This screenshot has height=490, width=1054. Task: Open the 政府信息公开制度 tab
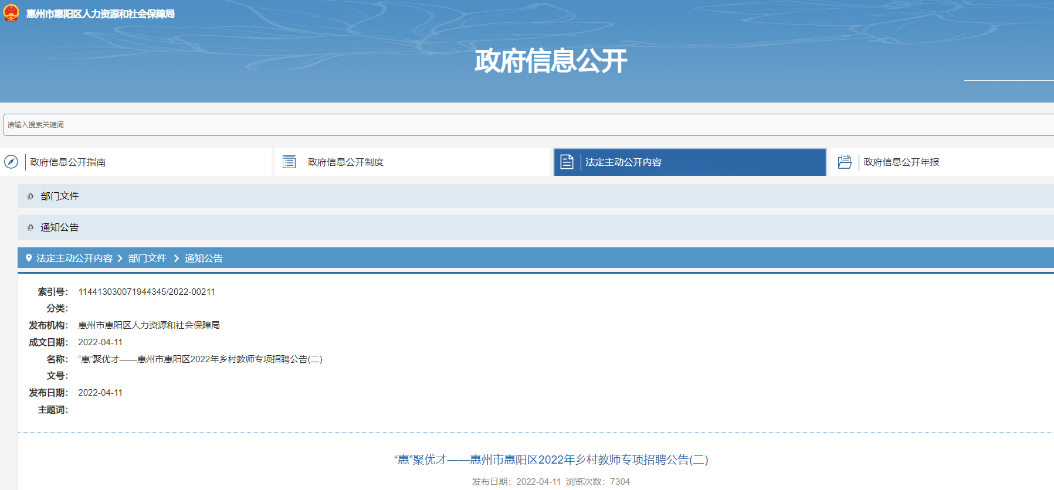(412, 162)
